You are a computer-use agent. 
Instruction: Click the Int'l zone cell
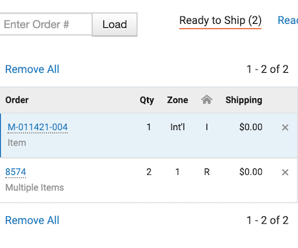tap(177, 127)
